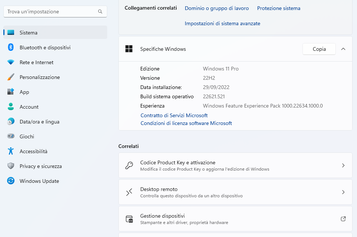
Task: Click the Data/ora e lingua globe icon
Action: tap(11, 122)
